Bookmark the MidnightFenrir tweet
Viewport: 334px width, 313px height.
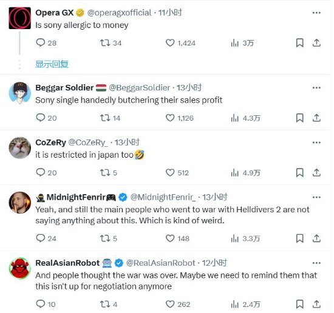click(300, 238)
